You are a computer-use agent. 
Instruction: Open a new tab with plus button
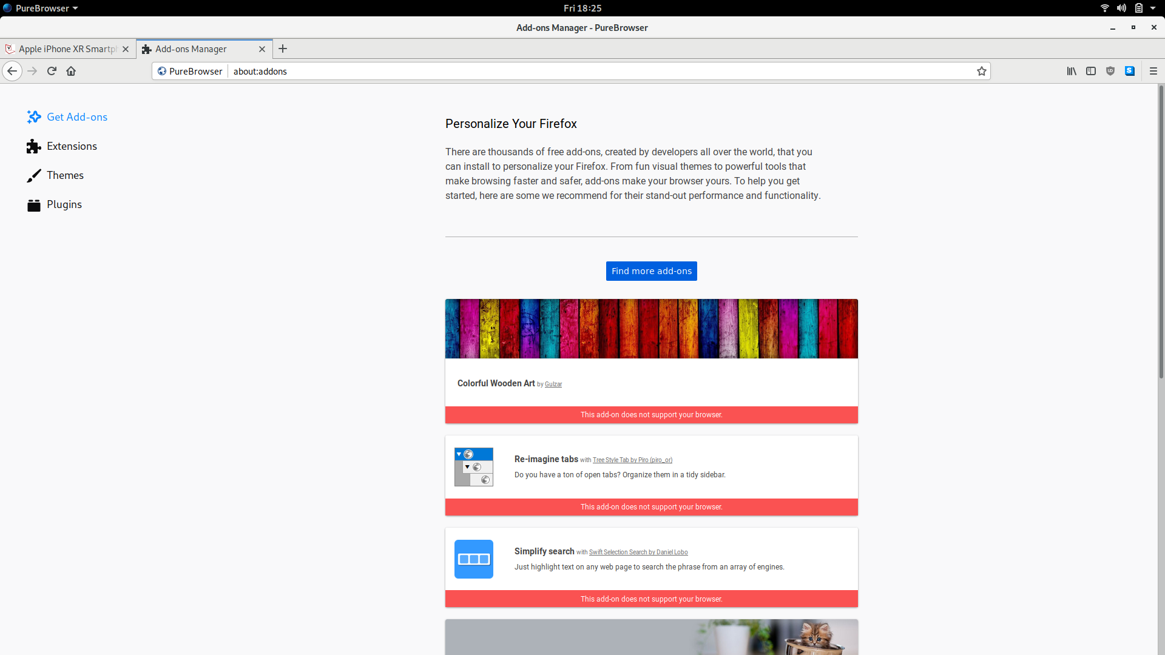click(x=283, y=49)
